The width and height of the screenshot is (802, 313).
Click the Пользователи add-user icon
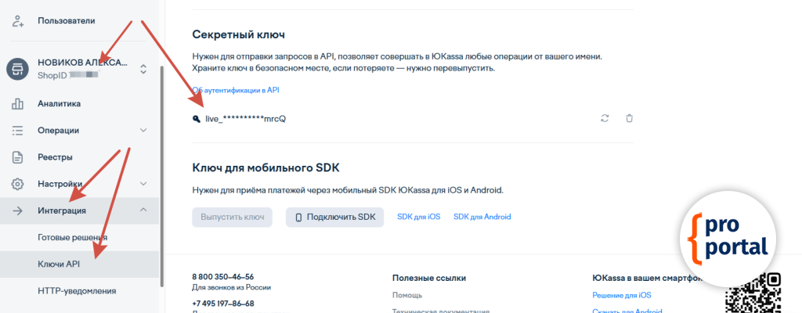(18, 20)
